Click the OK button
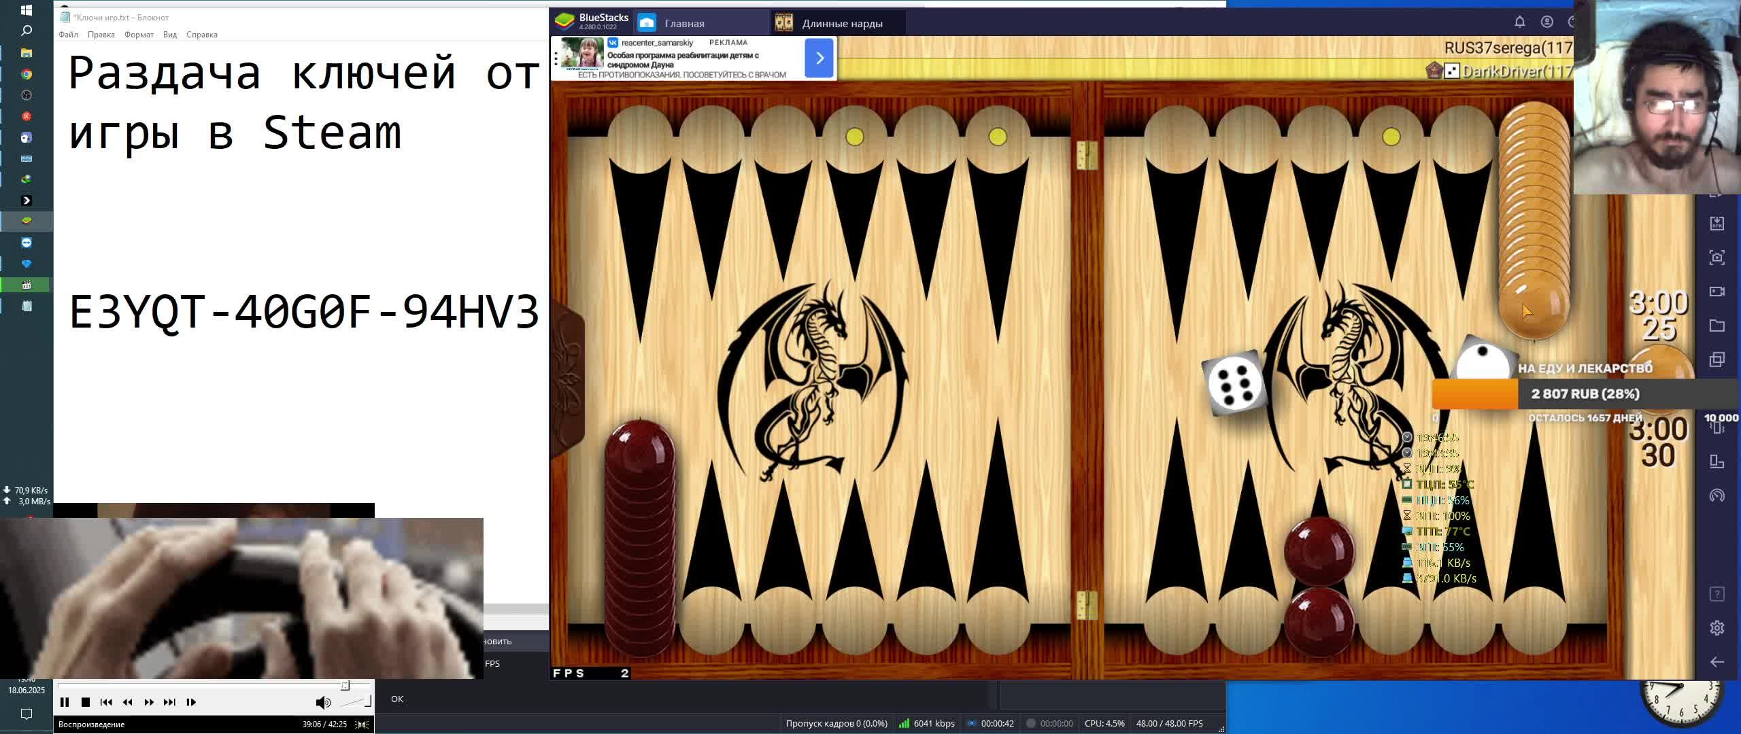The height and width of the screenshot is (734, 1741). 397,699
